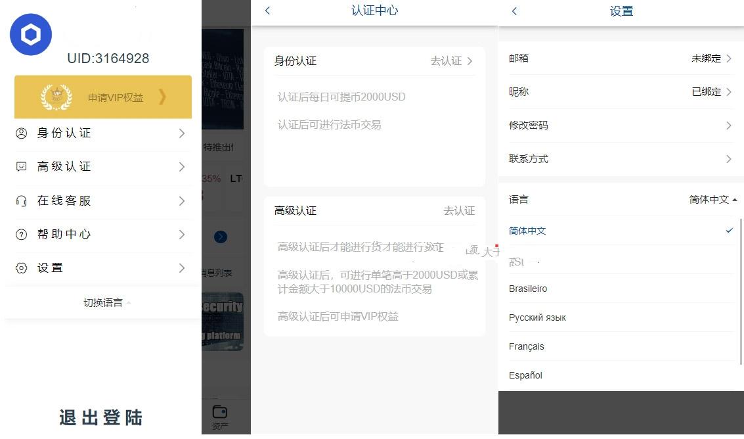Select Français language option

click(622, 347)
